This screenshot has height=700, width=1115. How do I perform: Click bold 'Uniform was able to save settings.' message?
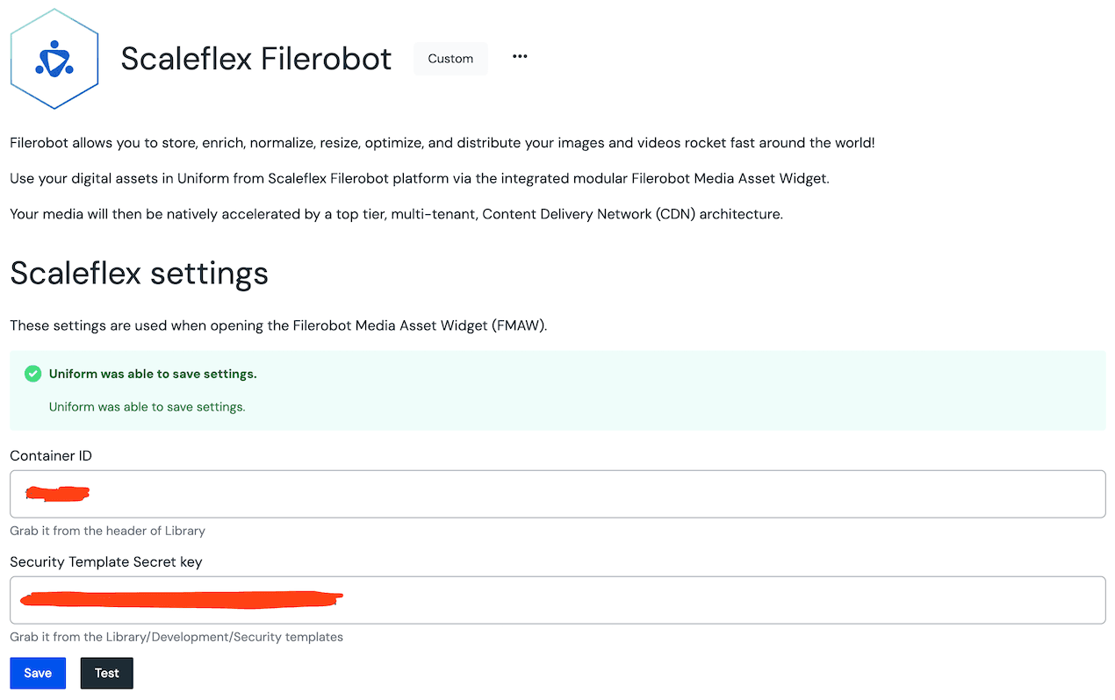click(153, 374)
